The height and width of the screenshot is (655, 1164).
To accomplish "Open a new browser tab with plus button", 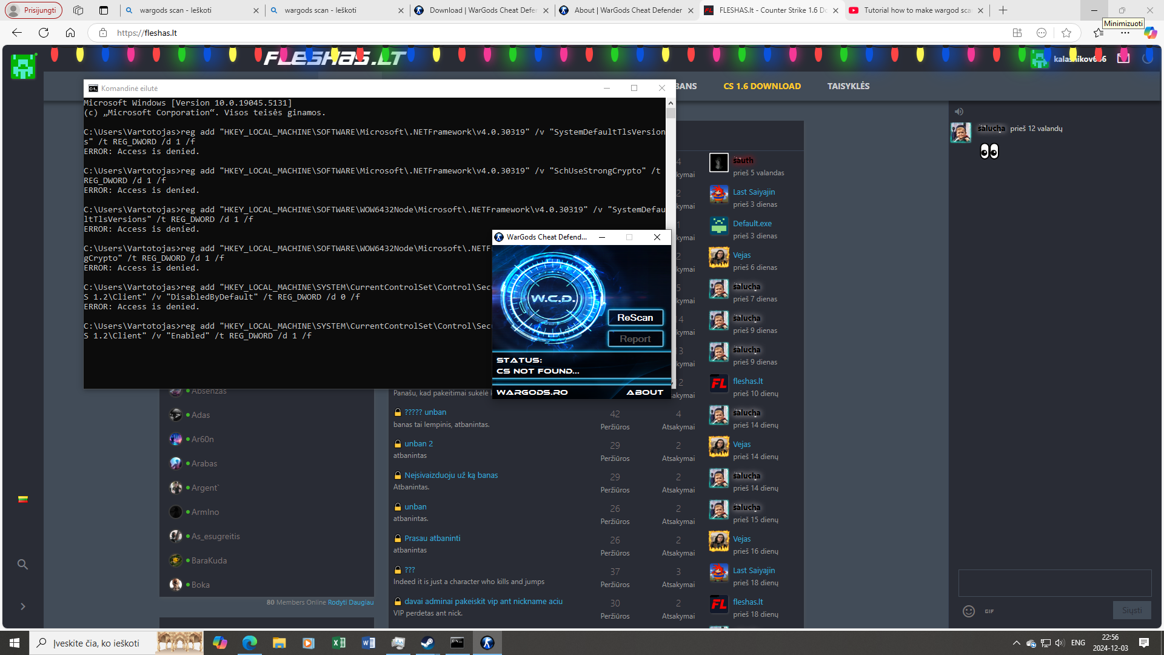I will coord(1003,10).
